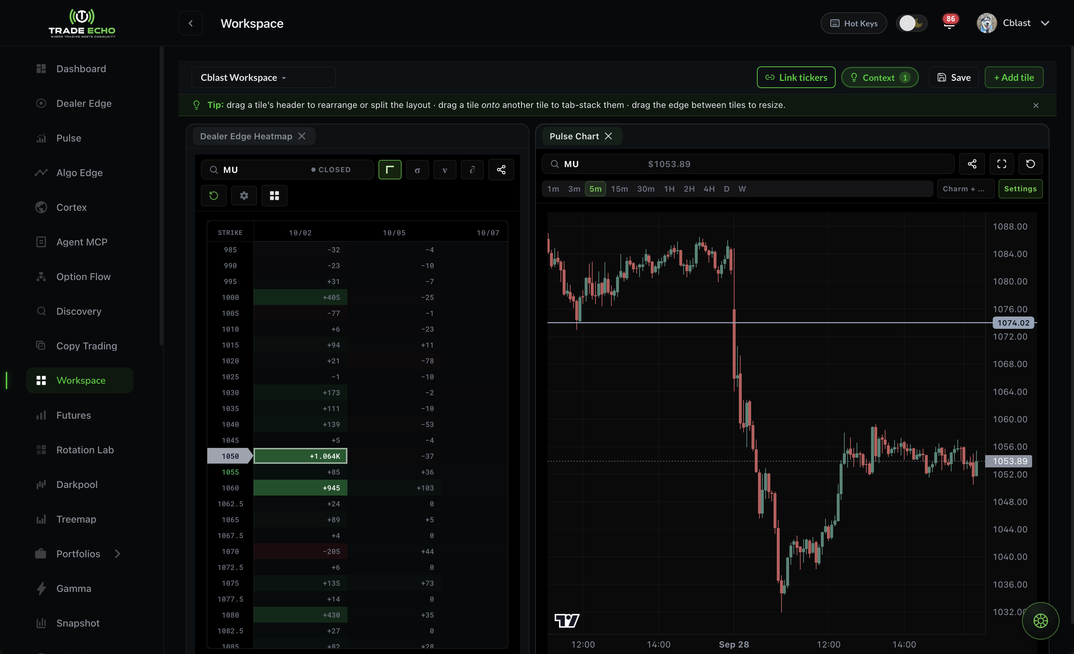Screen dimensions: 1074x654
Task: Select the sigma greek button in heatmap
Action: (417, 170)
